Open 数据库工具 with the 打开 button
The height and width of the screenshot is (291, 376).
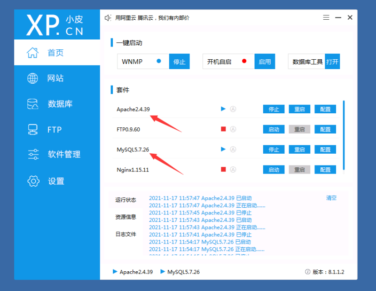click(332, 62)
